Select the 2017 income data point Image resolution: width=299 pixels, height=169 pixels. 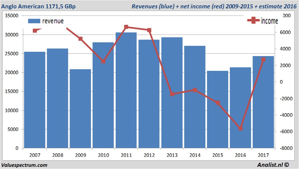[263, 60]
